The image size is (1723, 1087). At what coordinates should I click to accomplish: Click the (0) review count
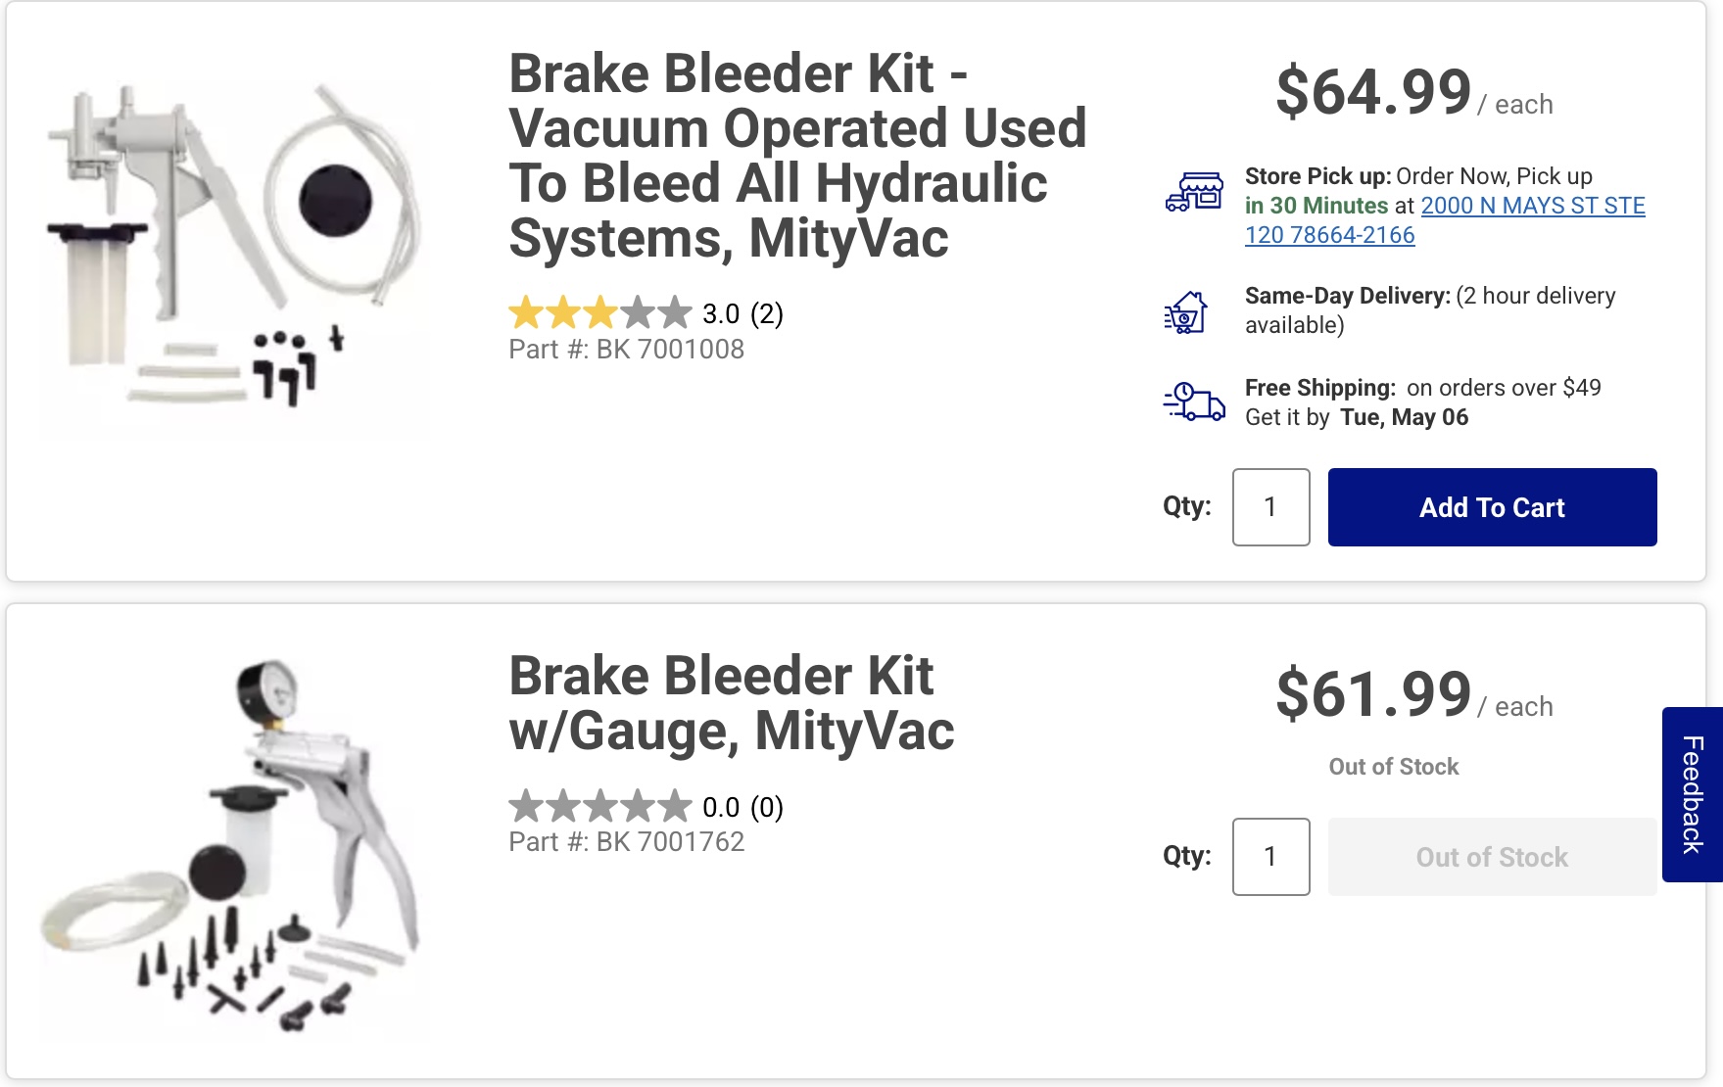(767, 808)
